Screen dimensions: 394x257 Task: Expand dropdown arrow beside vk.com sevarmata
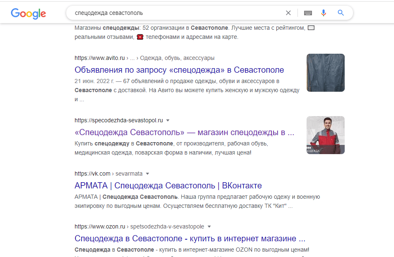coord(147,174)
